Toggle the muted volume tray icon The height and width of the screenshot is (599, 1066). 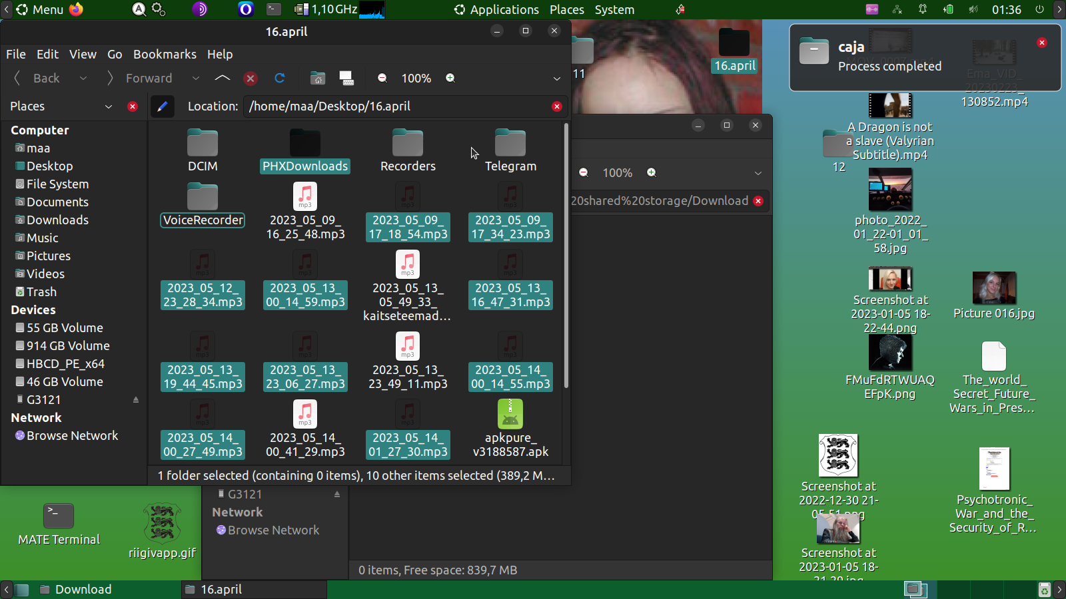coord(973,9)
